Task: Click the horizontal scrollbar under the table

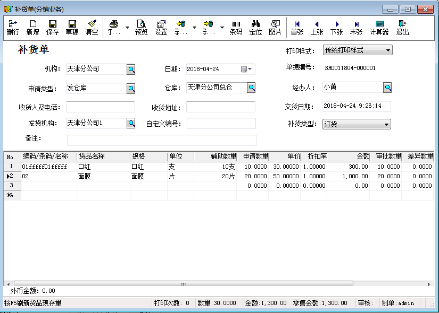Action: coord(184,284)
